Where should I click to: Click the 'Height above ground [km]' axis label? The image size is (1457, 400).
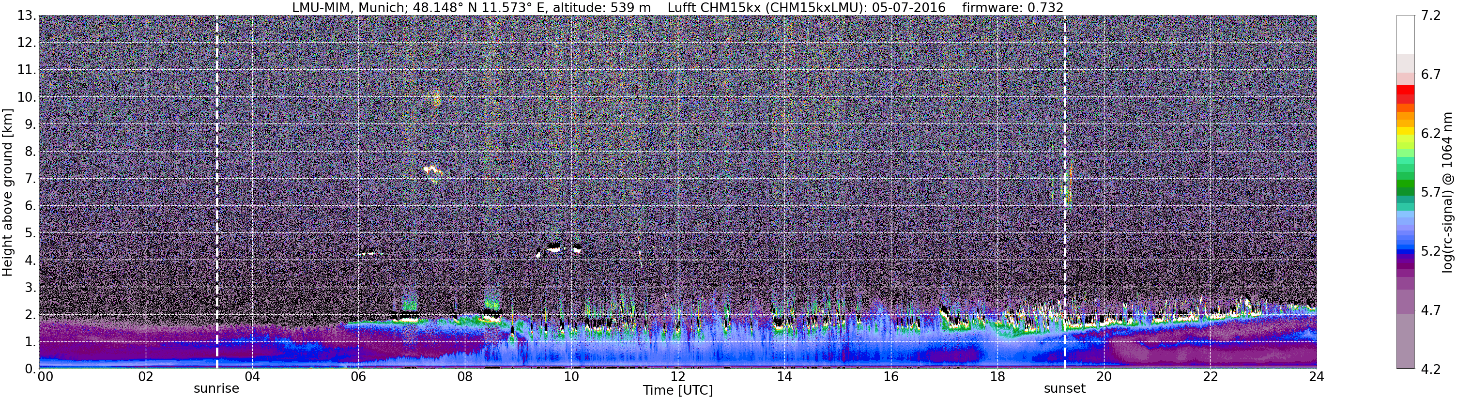[x=8, y=192]
